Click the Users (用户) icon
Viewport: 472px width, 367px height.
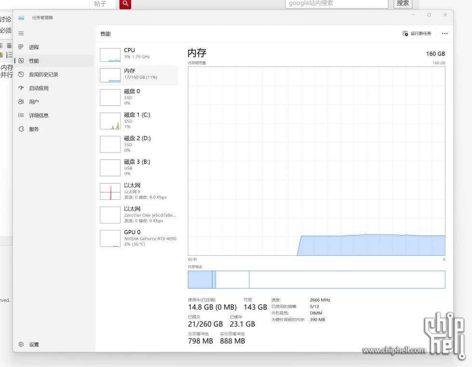tap(21, 102)
